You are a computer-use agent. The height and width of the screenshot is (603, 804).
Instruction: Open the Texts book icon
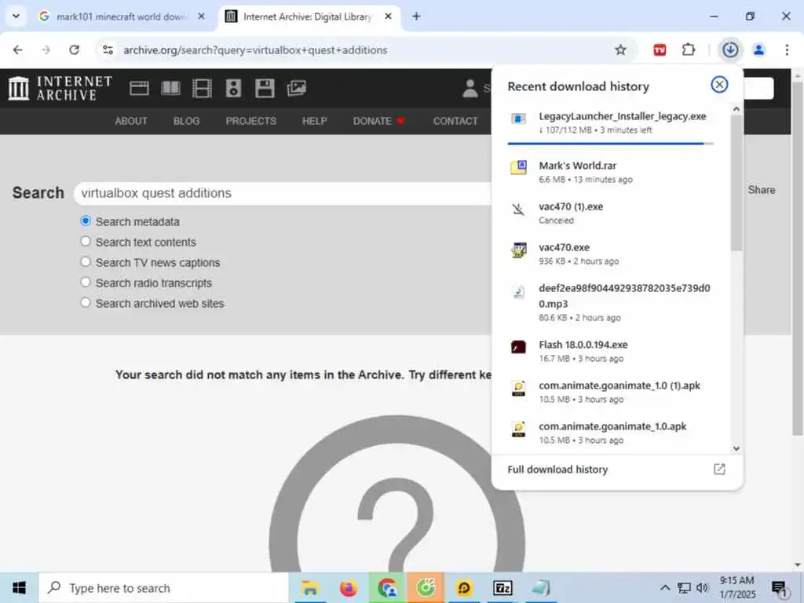pyautogui.click(x=170, y=88)
